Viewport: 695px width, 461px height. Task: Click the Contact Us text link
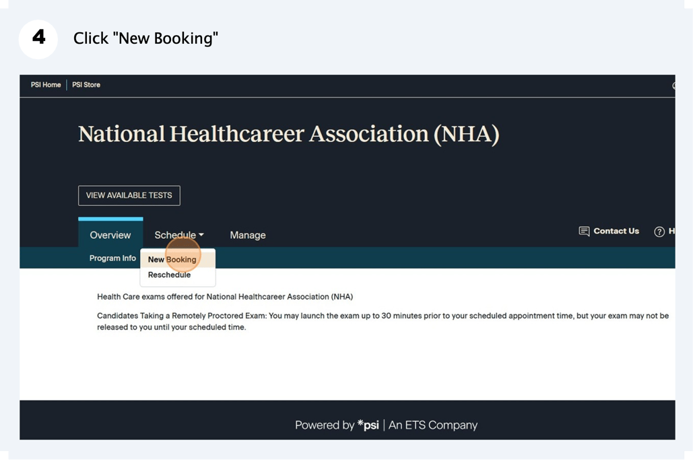(x=616, y=231)
